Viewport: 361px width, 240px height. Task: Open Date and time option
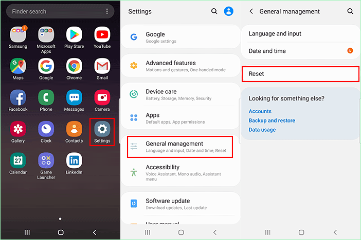301,51
